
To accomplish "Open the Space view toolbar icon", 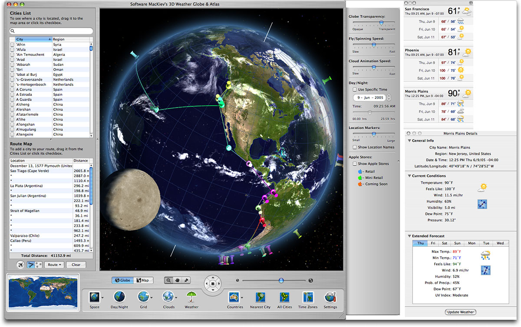I will tap(94, 297).
